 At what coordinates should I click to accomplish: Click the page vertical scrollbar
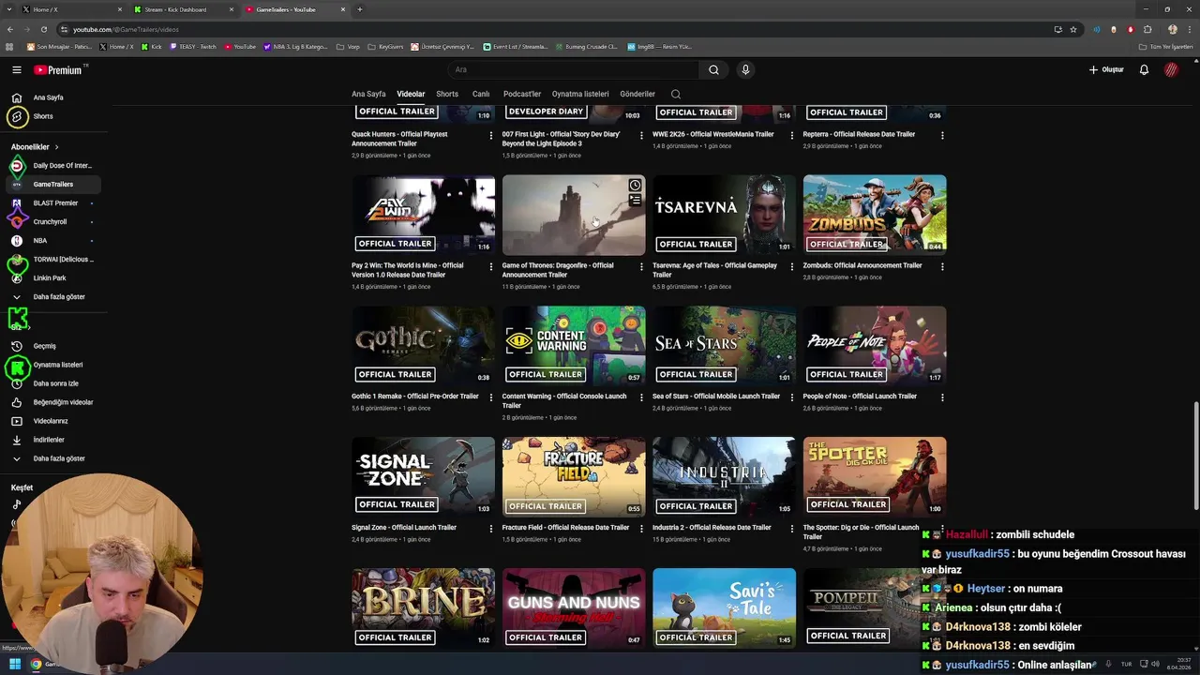pyautogui.click(x=1195, y=457)
